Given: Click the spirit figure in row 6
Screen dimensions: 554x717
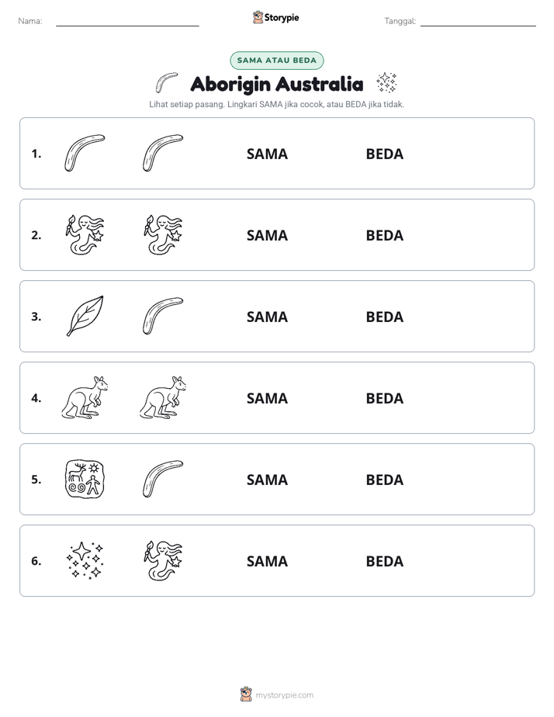Looking at the screenshot, I should coord(163,560).
